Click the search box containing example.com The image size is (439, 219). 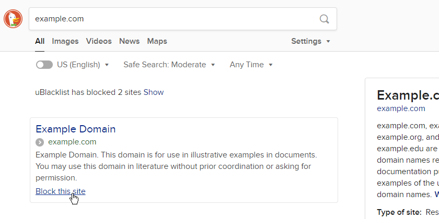point(183,19)
